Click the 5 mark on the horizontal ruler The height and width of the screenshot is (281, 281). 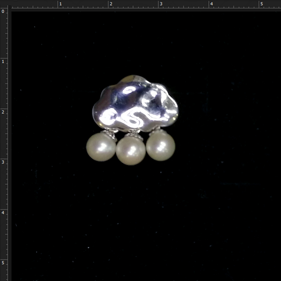pos(262,4)
